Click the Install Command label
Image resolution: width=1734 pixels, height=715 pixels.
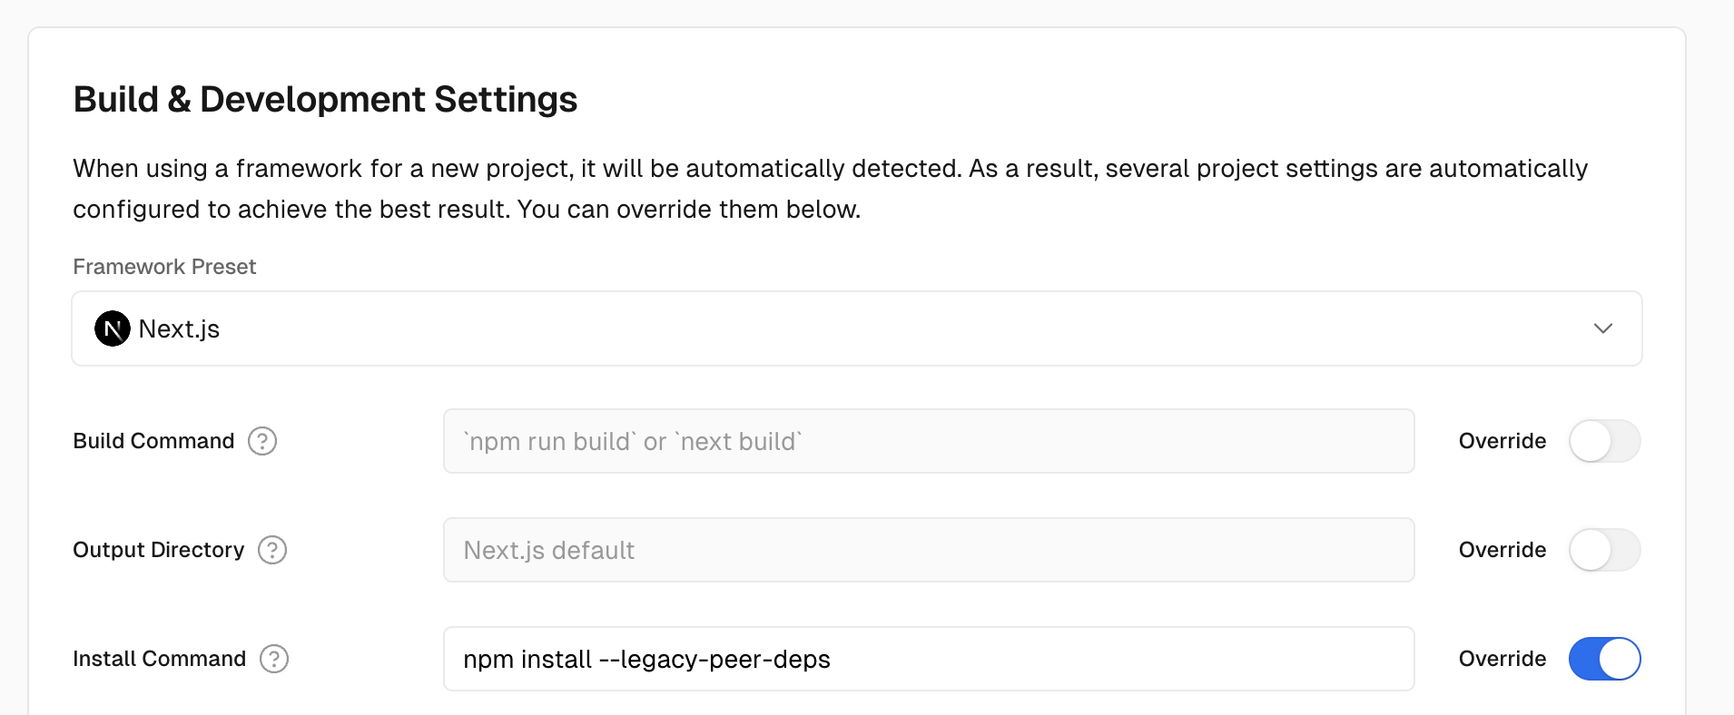160,659
